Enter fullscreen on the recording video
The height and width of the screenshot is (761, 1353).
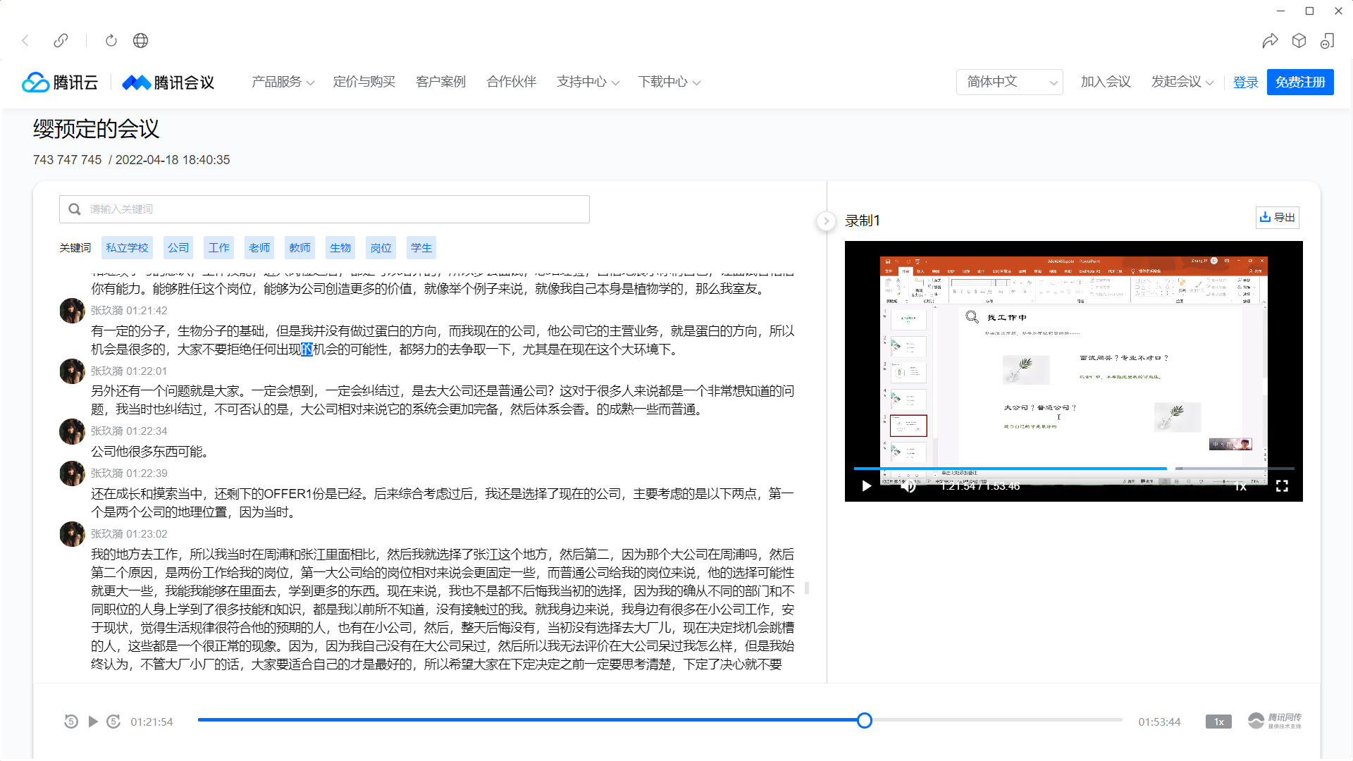click(x=1282, y=486)
